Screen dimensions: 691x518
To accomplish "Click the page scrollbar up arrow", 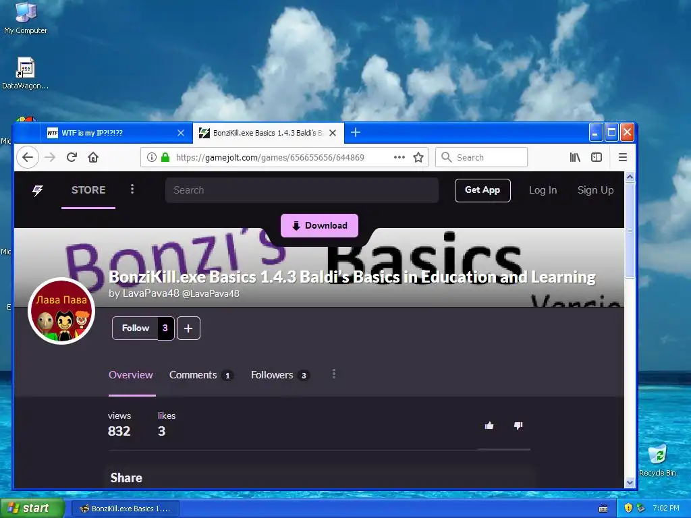I will click(630, 177).
